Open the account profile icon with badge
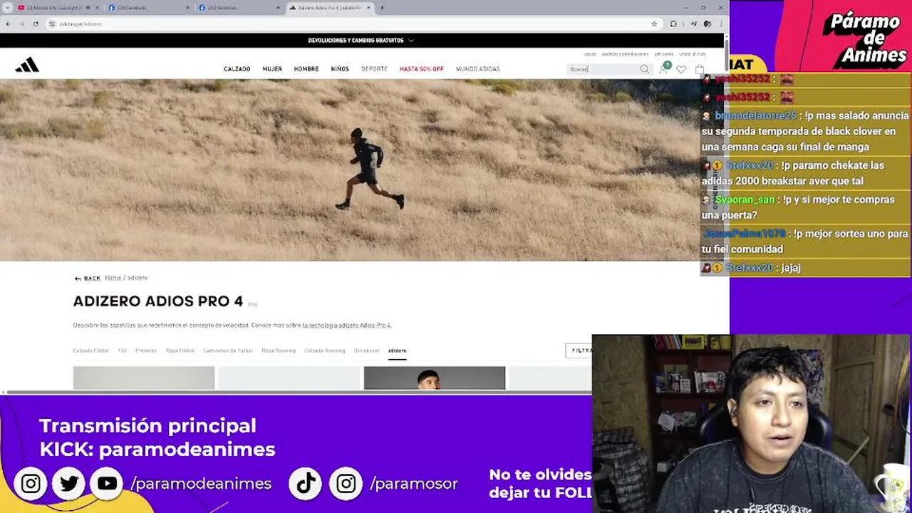912x513 pixels. tap(663, 68)
